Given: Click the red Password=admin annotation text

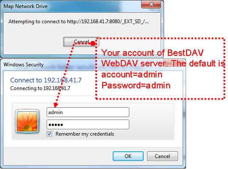Looking at the screenshot, I should coord(136,85).
